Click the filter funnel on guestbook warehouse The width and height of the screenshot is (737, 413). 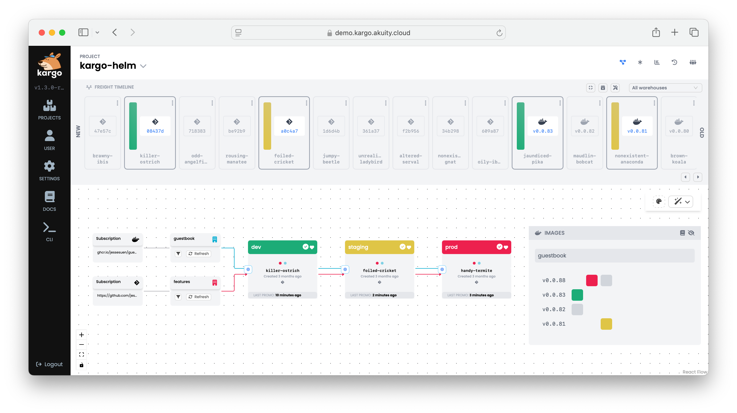178,254
